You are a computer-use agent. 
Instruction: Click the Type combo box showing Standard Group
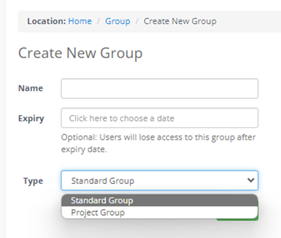(159, 180)
